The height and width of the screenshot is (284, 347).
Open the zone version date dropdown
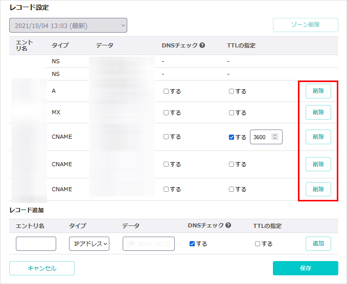68,25
